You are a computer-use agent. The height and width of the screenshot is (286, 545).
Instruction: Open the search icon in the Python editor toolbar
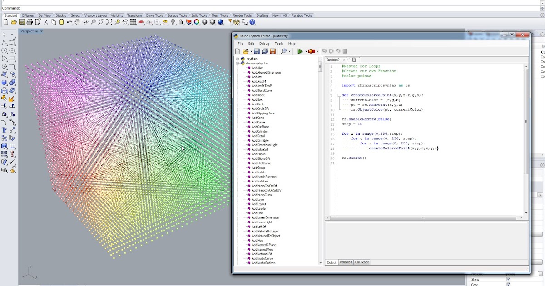(283, 51)
